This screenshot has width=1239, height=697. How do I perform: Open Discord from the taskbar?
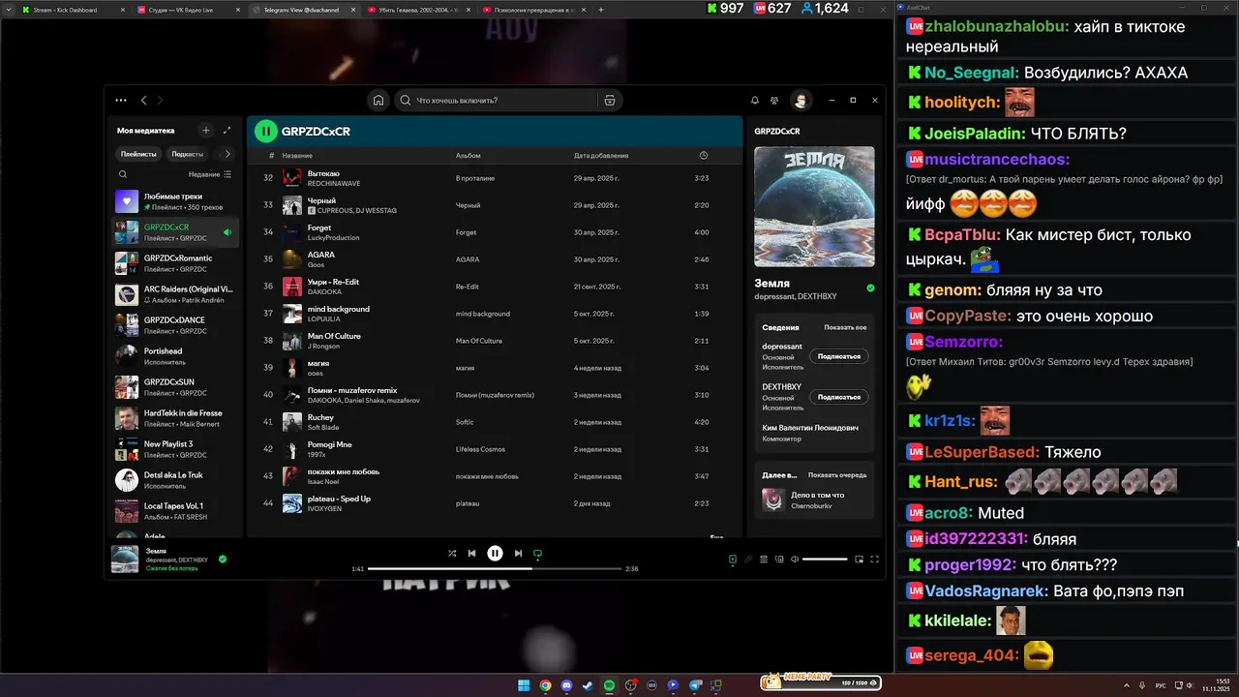566,684
